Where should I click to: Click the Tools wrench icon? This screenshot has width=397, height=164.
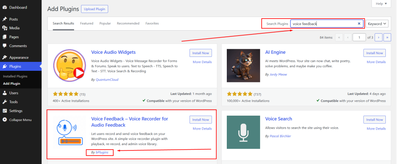(5, 102)
